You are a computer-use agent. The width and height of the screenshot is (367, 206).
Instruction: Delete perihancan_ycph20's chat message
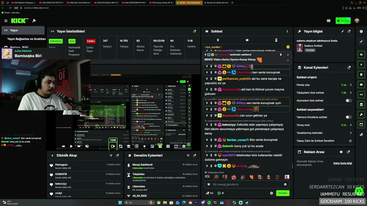[x=207, y=79]
